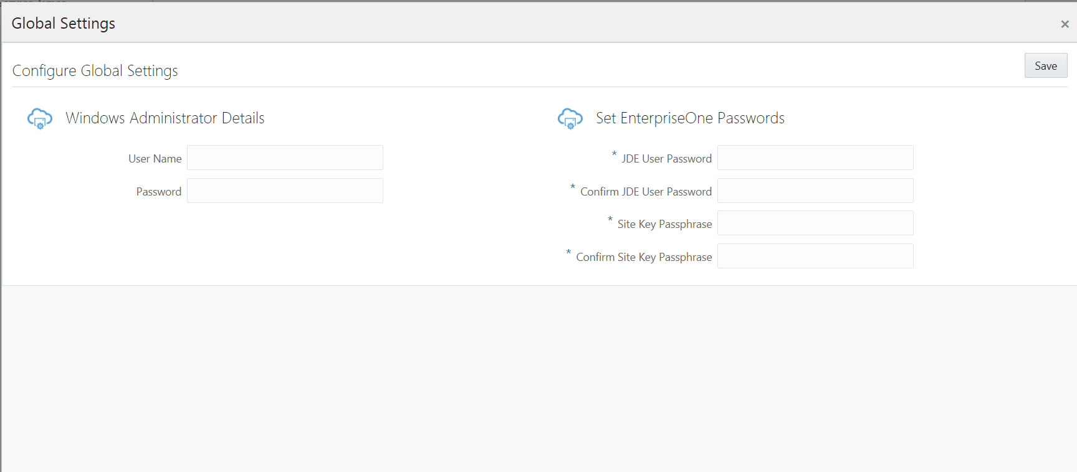Click inside the User Name field

click(285, 158)
